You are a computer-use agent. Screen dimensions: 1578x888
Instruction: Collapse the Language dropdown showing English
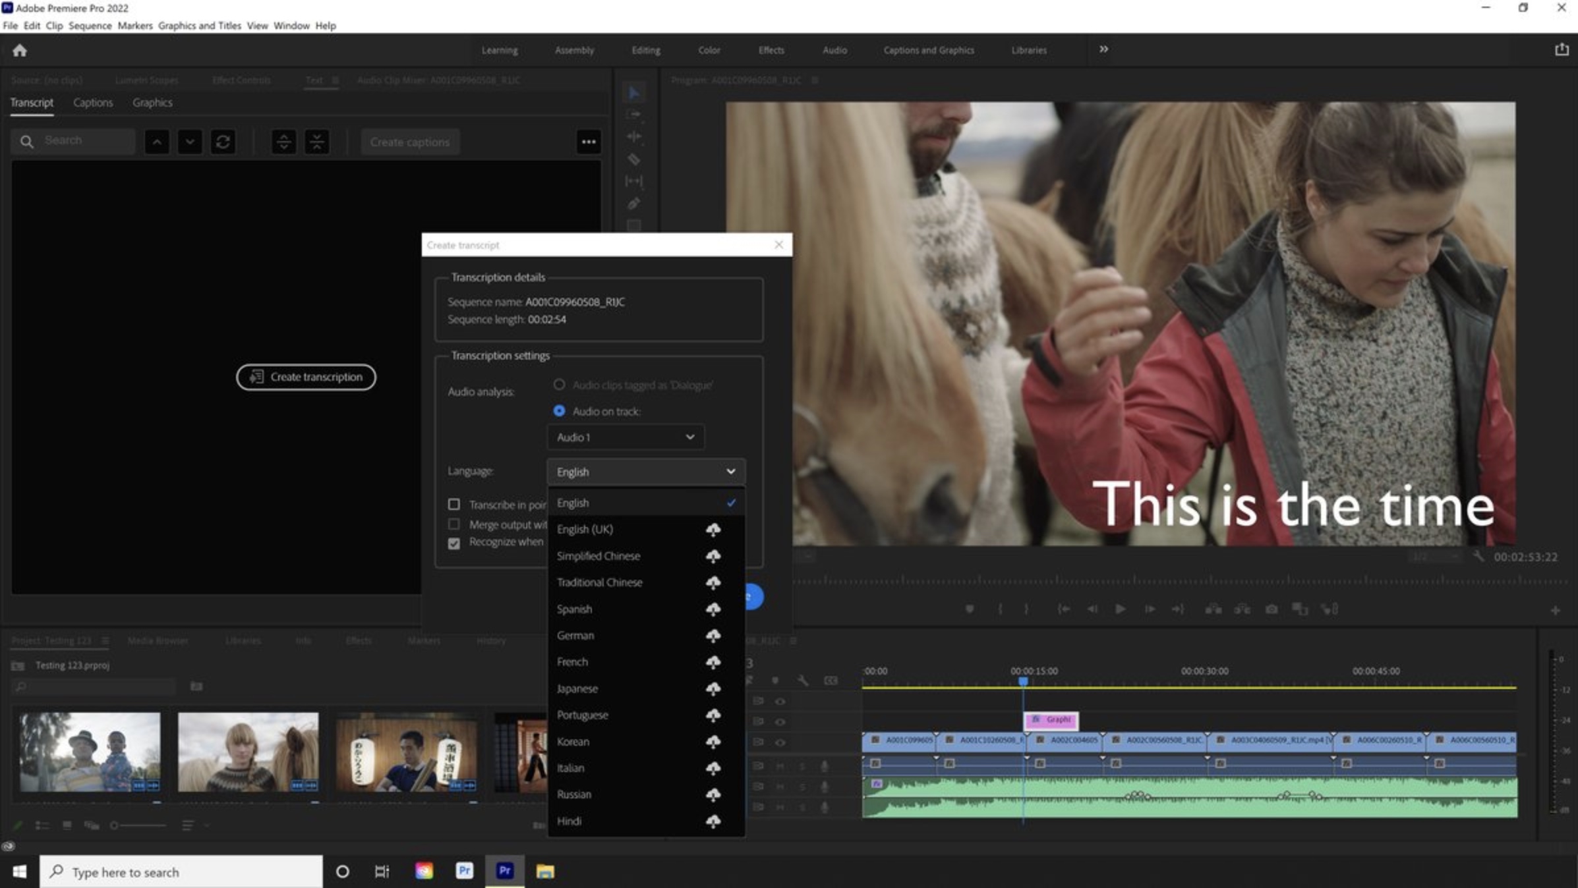pos(645,472)
